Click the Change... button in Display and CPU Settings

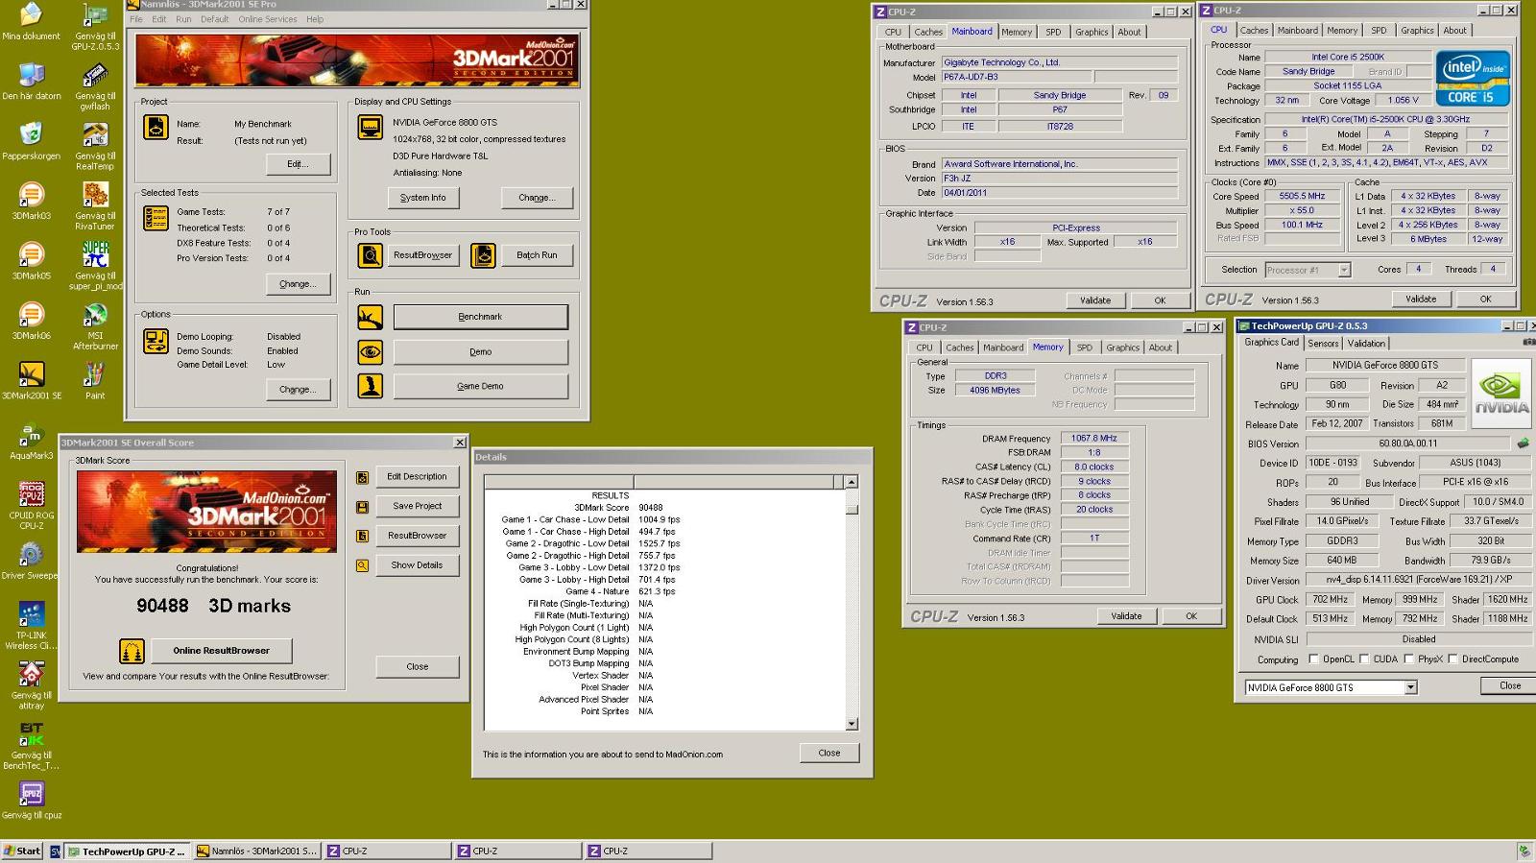[537, 198]
